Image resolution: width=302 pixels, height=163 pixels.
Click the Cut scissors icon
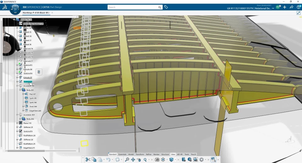point(88,160)
